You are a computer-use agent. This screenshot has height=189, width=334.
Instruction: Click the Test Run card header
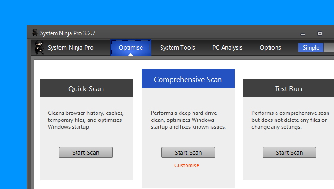click(288, 88)
